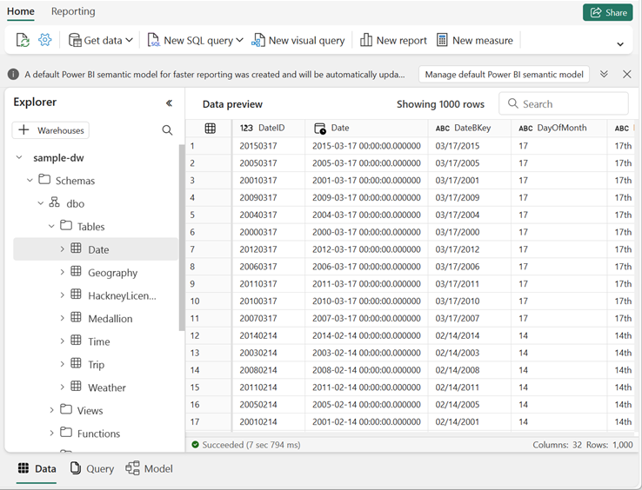Open the New SQL query dropdown
This screenshot has height=490, width=642.
[x=196, y=40]
